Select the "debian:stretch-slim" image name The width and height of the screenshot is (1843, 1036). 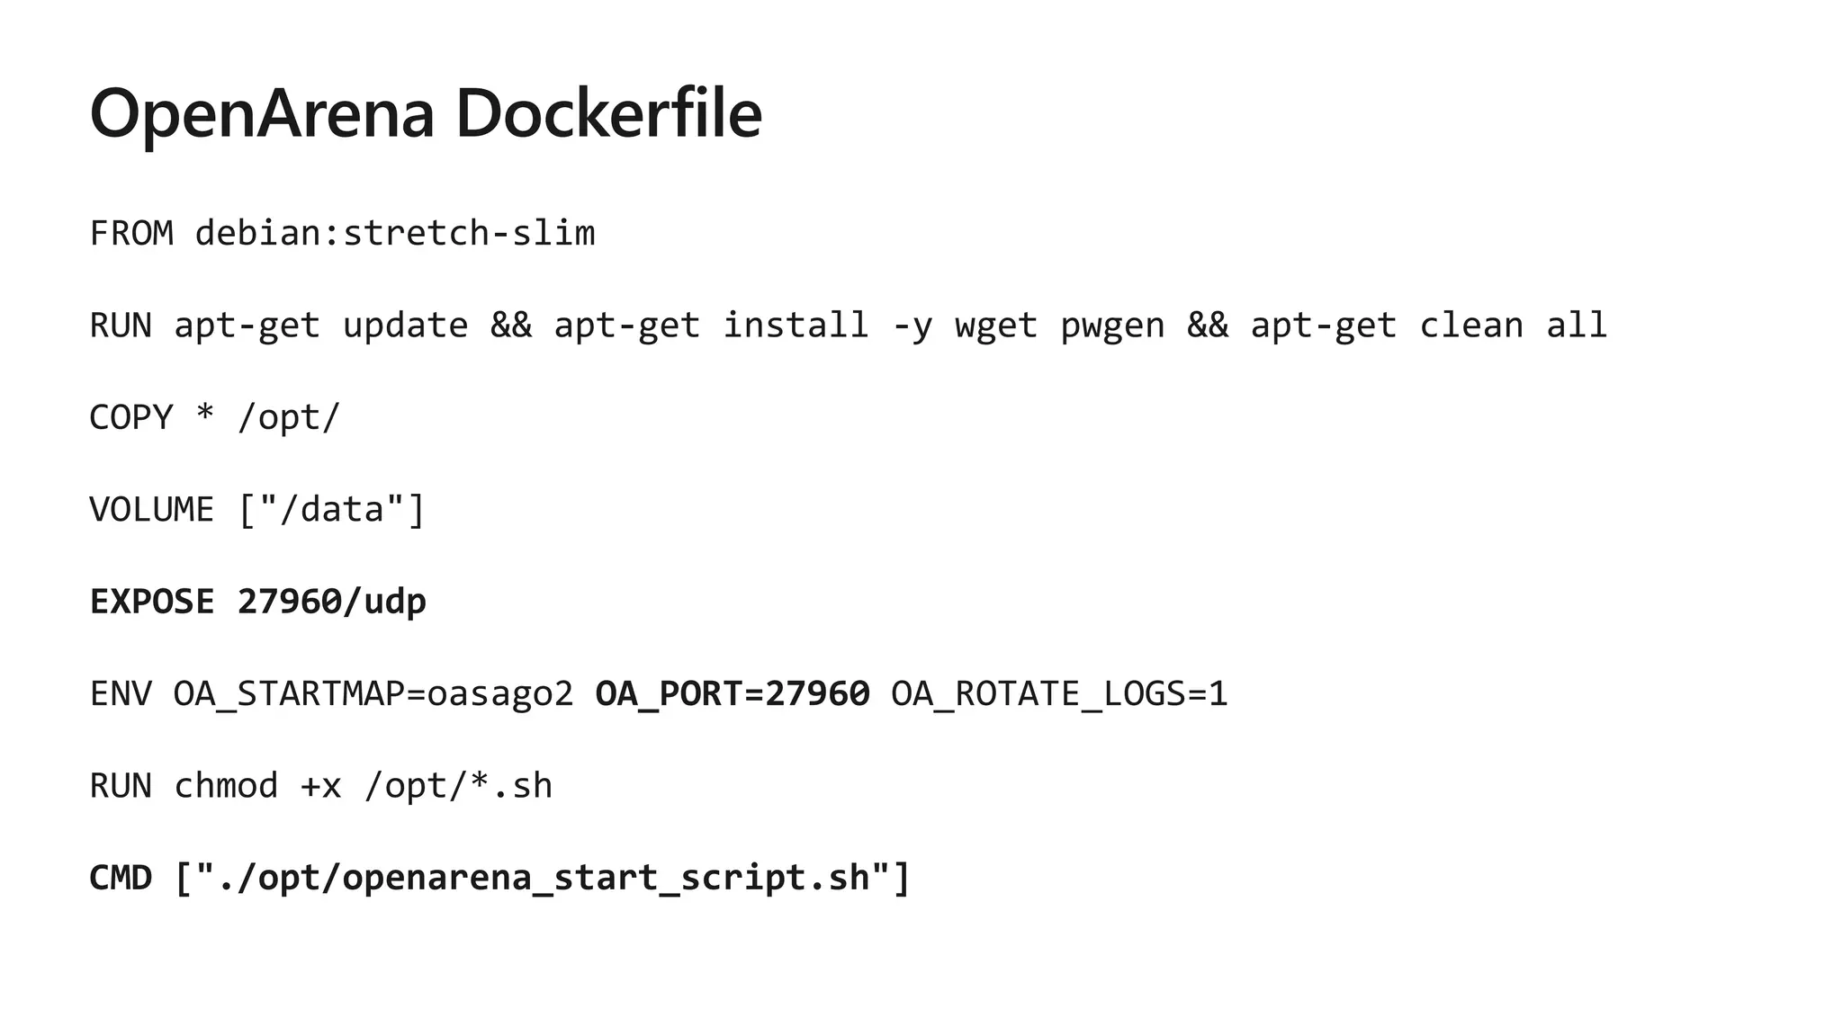point(395,234)
